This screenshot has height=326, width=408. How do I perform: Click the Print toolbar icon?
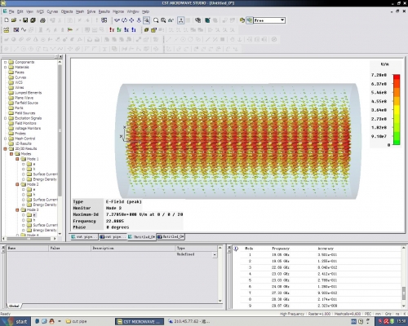[42, 20]
